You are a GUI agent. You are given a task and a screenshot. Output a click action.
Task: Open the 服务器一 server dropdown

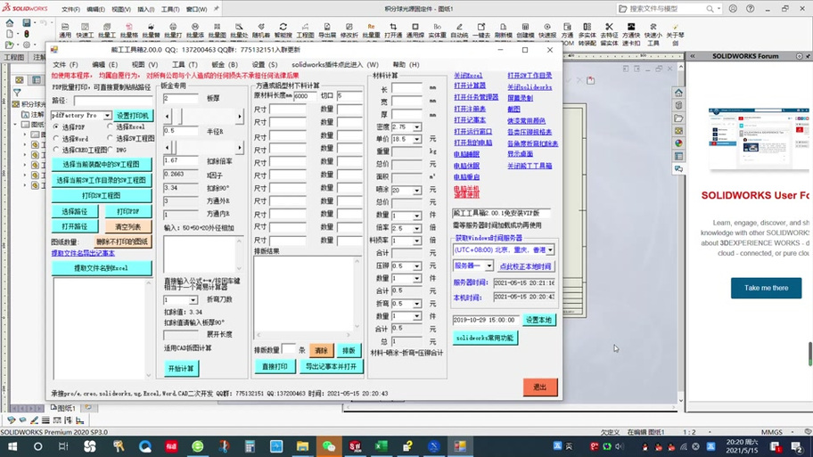click(x=489, y=265)
